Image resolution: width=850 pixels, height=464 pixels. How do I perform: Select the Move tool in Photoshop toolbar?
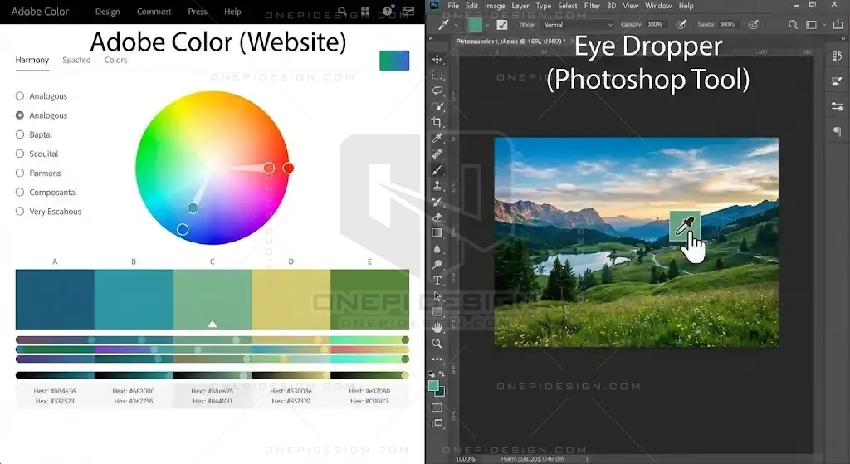(x=437, y=59)
